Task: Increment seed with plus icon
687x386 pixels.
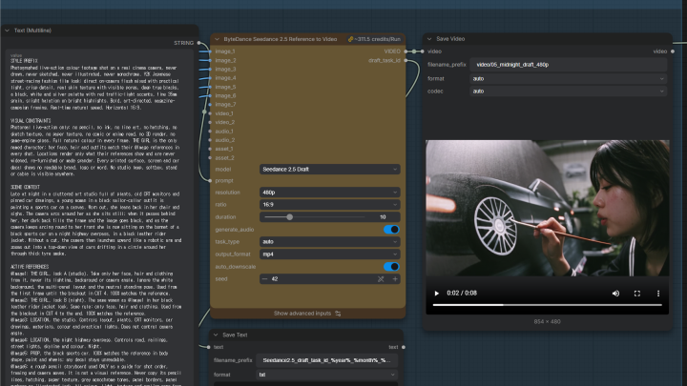Action: (395, 278)
